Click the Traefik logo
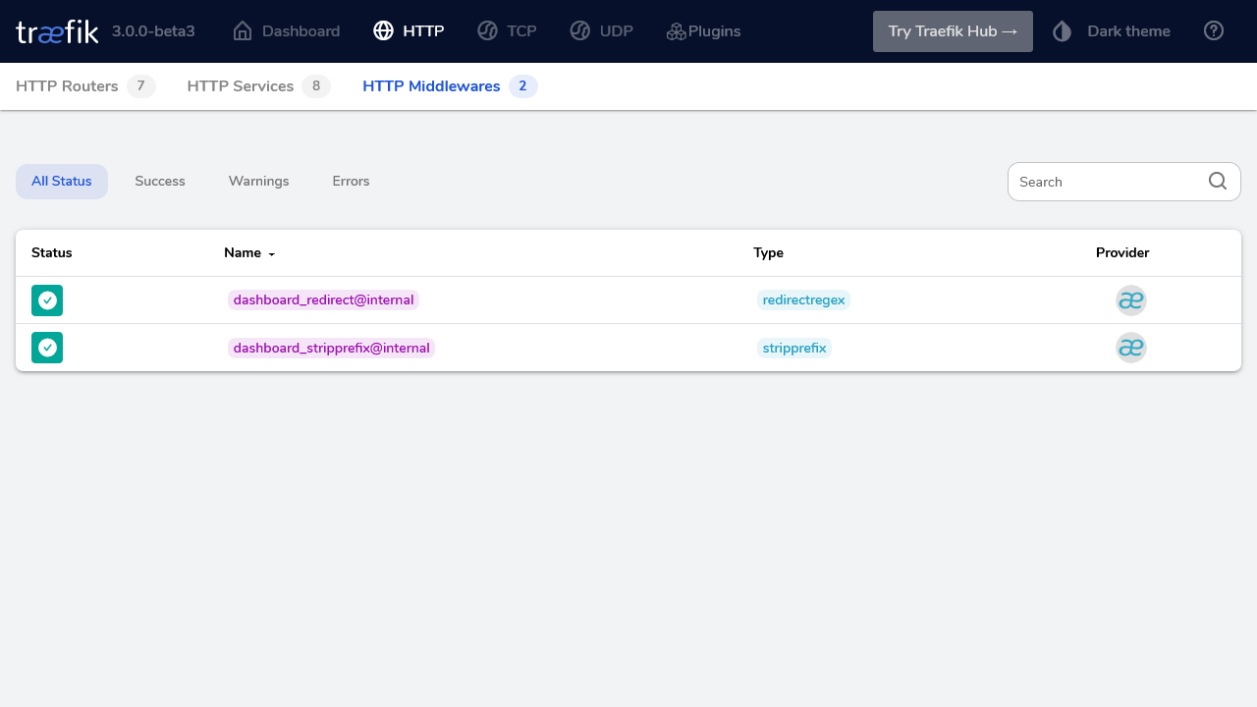 pyautogui.click(x=57, y=31)
